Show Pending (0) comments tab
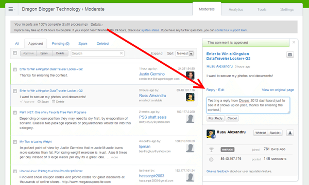 pos(60,44)
